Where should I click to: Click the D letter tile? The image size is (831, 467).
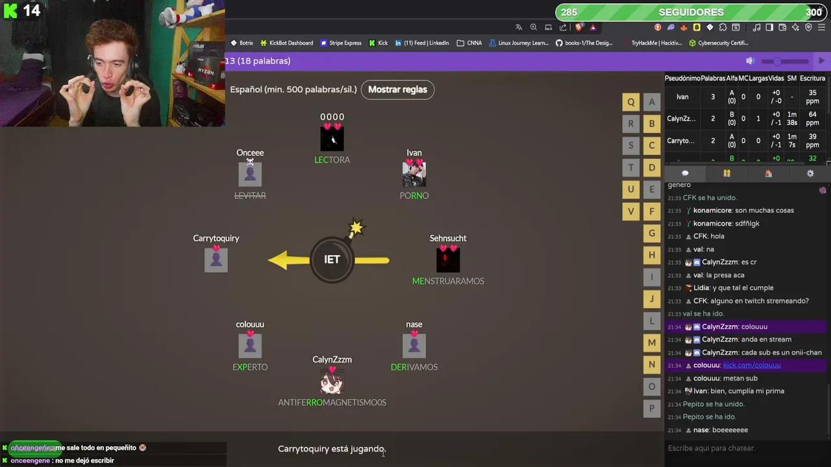[x=652, y=167]
